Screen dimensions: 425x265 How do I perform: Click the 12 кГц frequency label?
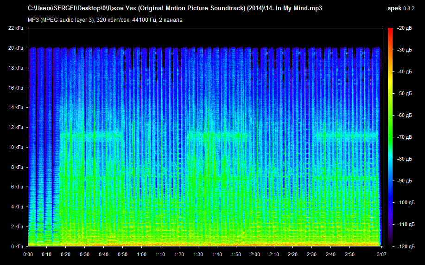[15, 127]
